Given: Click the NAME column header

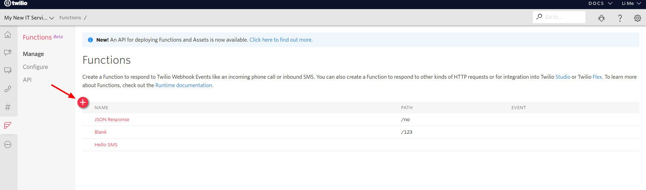Looking at the screenshot, I should point(101,108).
